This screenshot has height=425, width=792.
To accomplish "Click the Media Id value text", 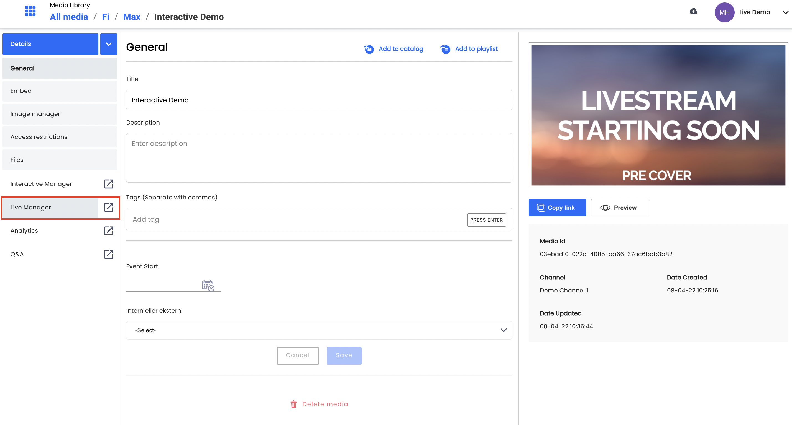I will (606, 254).
